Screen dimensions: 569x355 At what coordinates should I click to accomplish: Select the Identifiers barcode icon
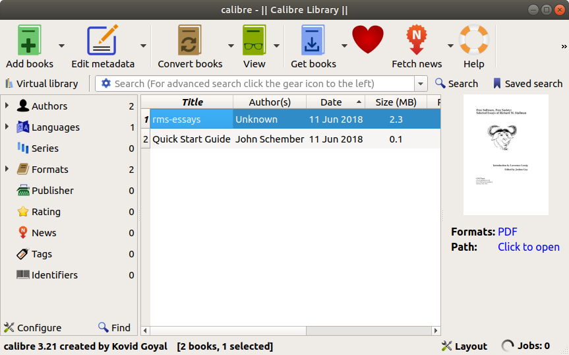tap(23, 274)
